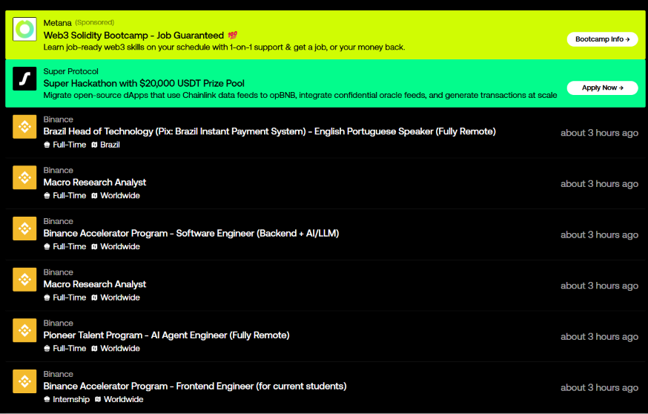This screenshot has height=414, width=648.
Task: Click the Metana bootcamp description text
Action: pyautogui.click(x=224, y=47)
